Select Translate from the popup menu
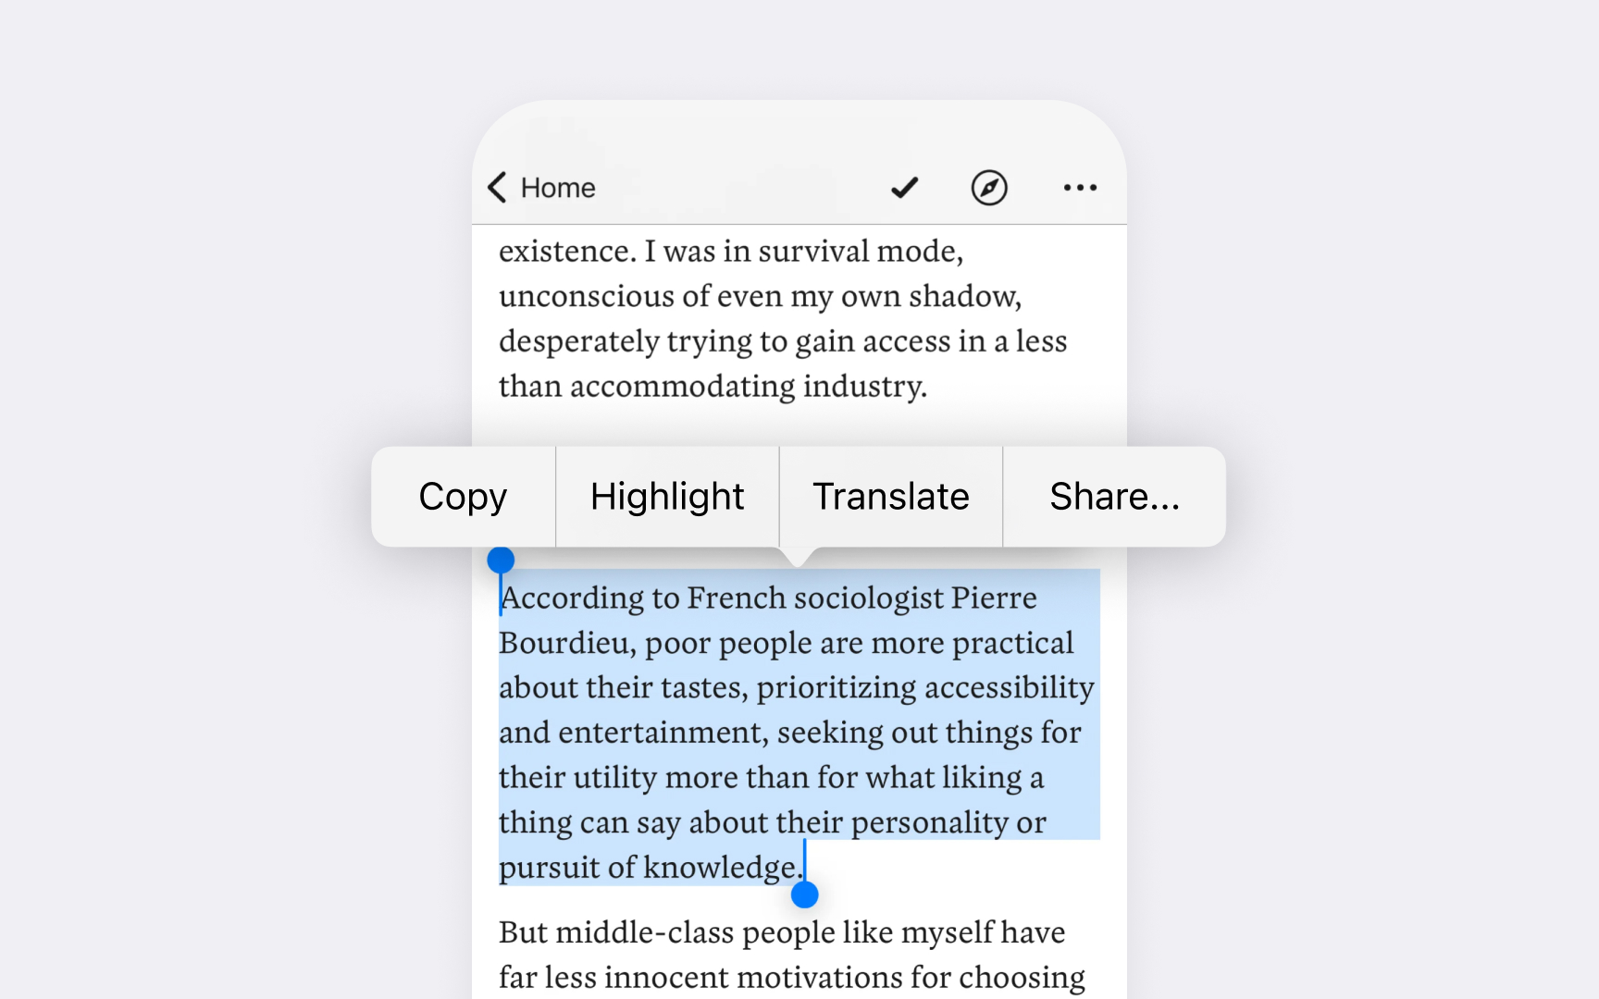This screenshot has width=1599, height=999. point(890,497)
